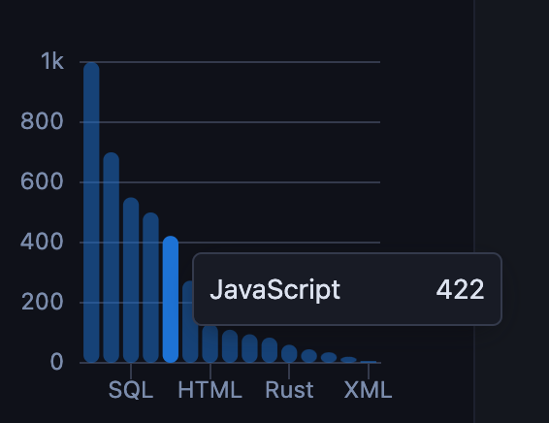The width and height of the screenshot is (549, 423).
Task: Select the HTML x-axis label
Action: (210, 390)
